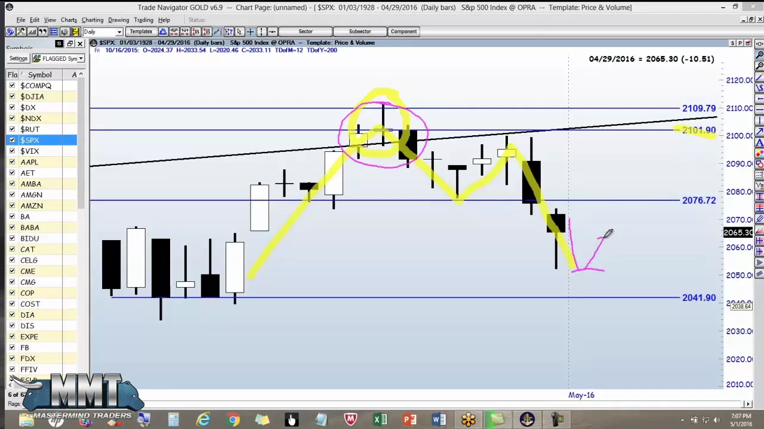Select the horizontal line drawing tool
This screenshot has width=764, height=429.
[759, 110]
